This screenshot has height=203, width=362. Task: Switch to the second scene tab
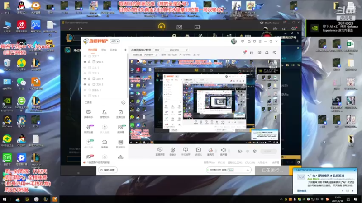104,50
